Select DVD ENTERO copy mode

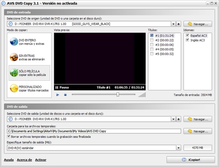(x=29, y=42)
